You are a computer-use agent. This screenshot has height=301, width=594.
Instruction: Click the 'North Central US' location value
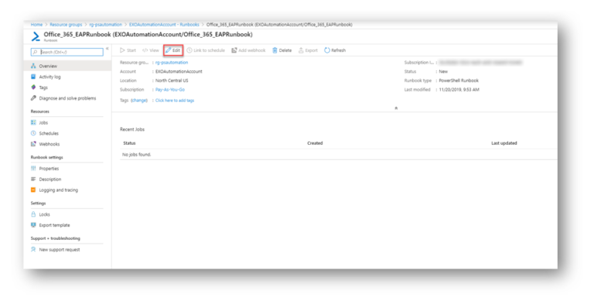pyautogui.click(x=172, y=80)
